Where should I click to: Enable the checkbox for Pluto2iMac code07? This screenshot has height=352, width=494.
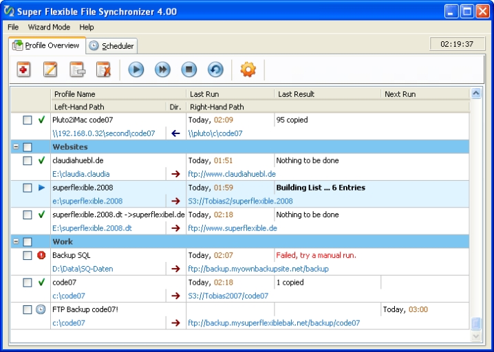tap(28, 120)
